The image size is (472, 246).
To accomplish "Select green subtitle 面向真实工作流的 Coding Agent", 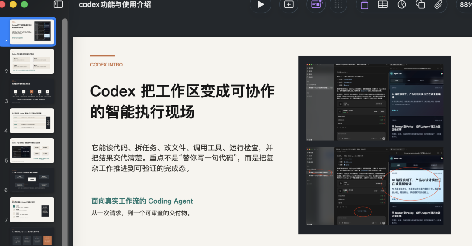I will tap(142, 201).
